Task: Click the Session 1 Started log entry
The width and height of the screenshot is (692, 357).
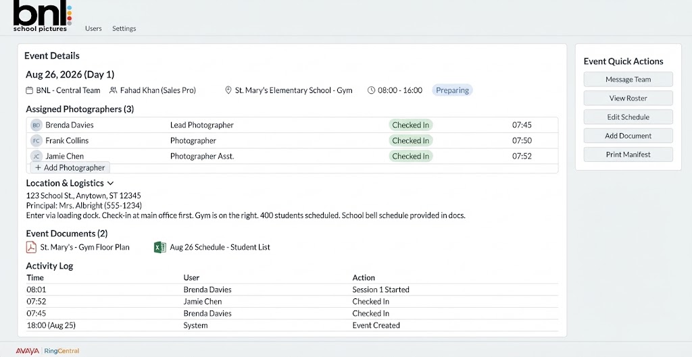Action: pos(381,290)
